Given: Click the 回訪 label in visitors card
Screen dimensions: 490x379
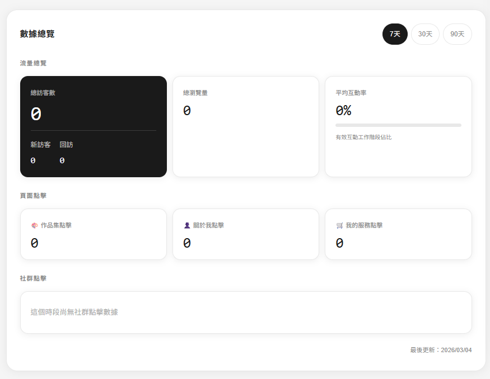Looking at the screenshot, I should (66, 145).
